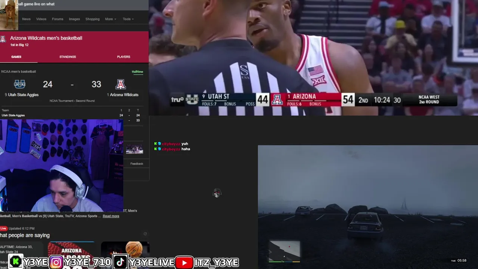Click the Instagram logo in stream overlay

56,263
